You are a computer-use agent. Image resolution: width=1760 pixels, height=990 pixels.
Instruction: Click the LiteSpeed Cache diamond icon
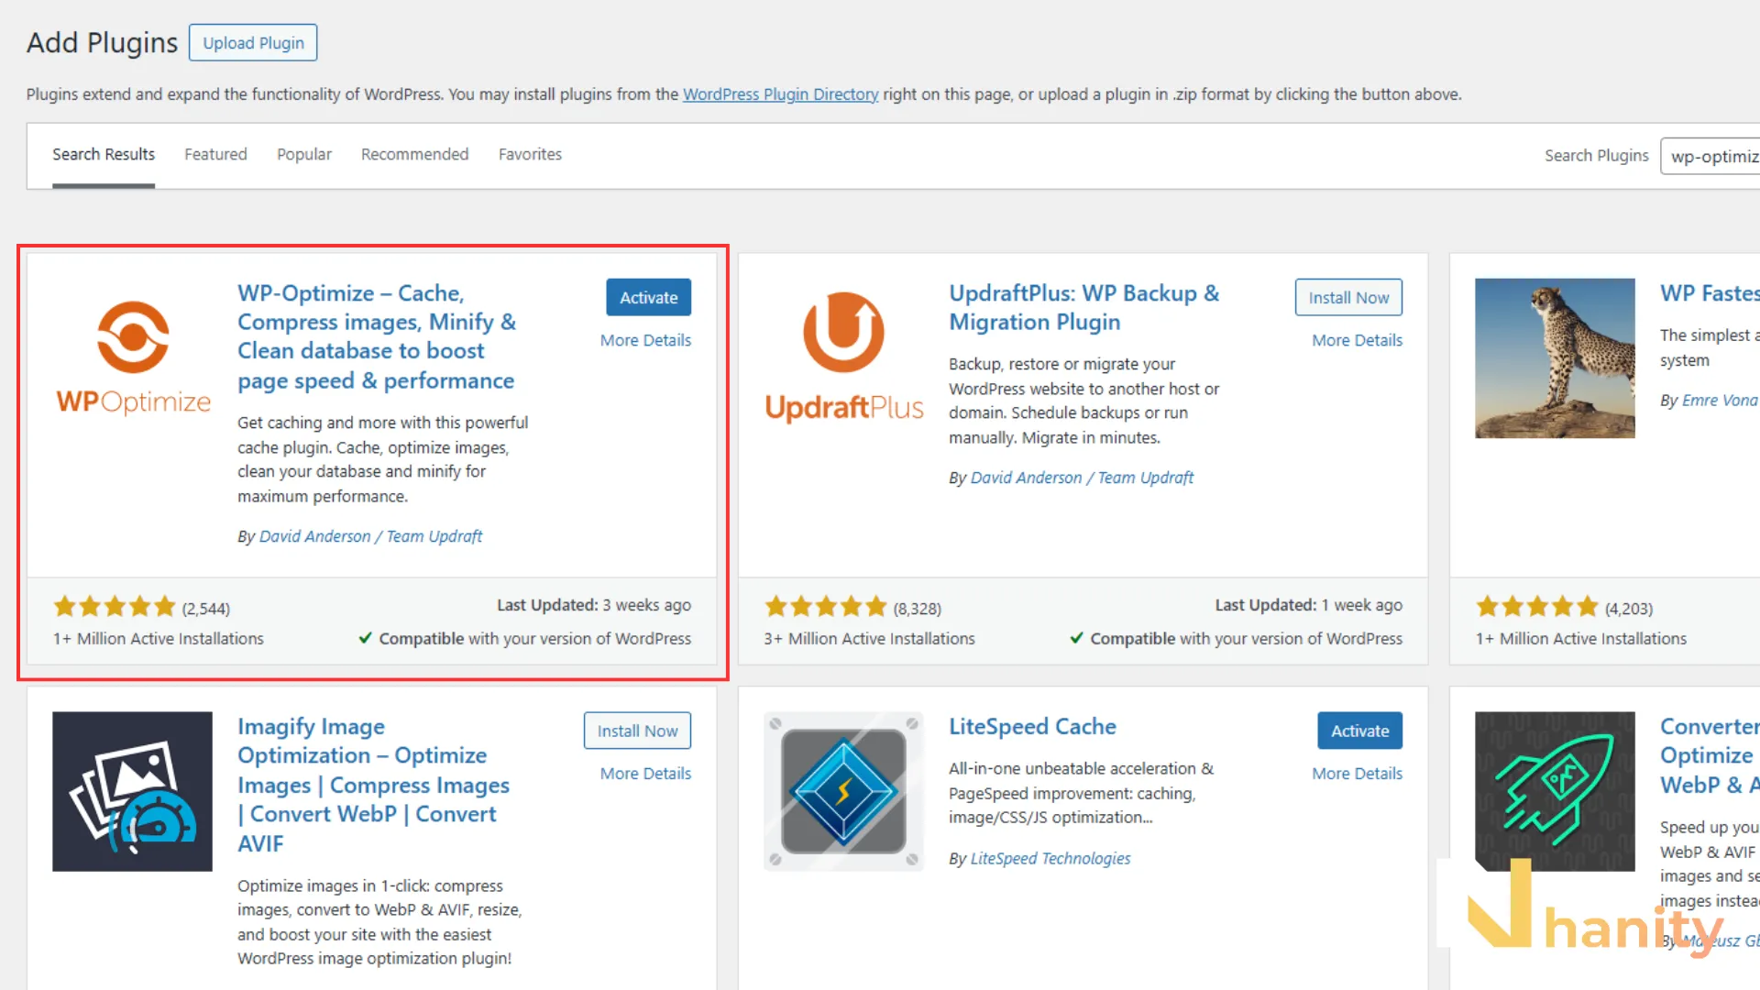(843, 791)
